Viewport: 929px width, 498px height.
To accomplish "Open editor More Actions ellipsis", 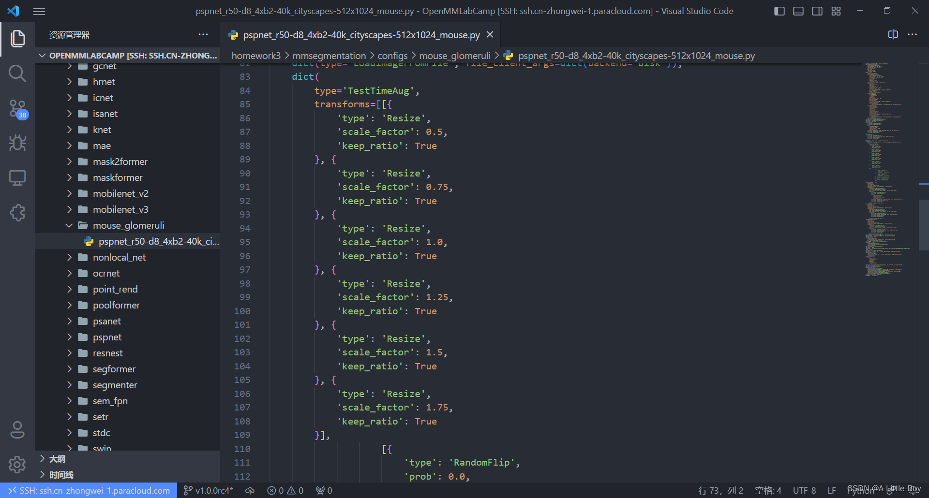I will point(912,34).
